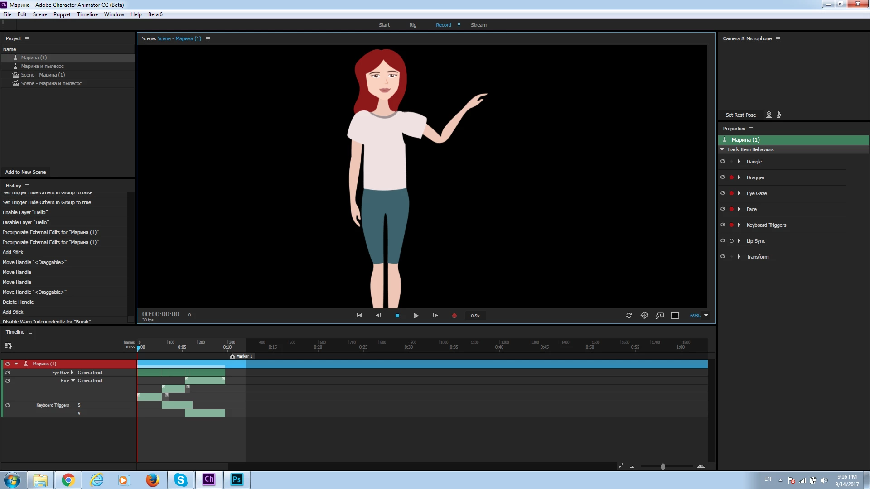Screen dimensions: 870x489
Task: Toggle the camera input icon
Action: click(x=768, y=115)
